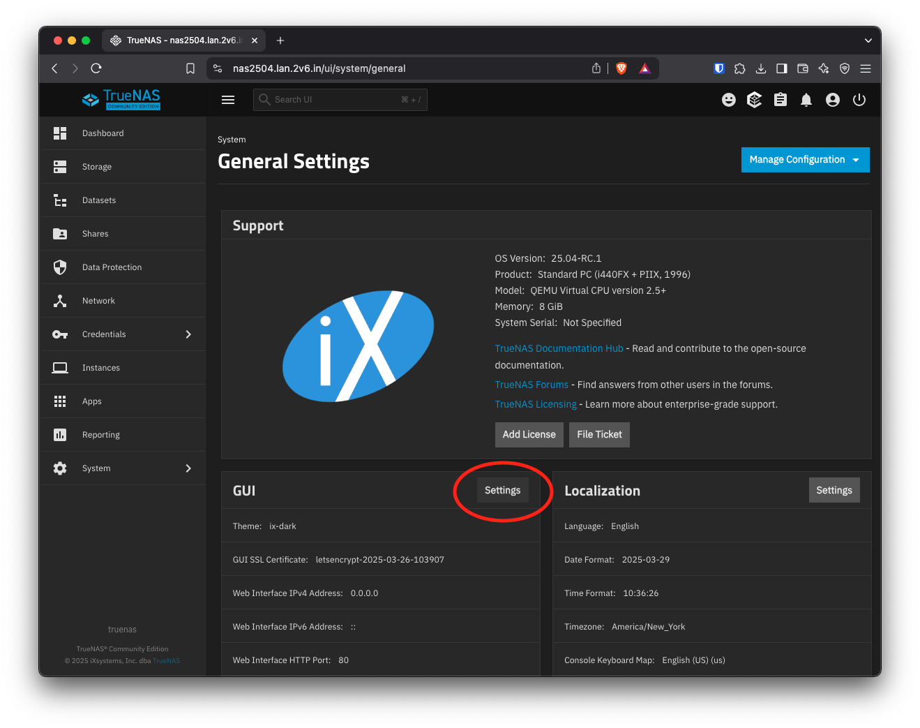The image size is (920, 728).
Task: Click the Credentials key icon
Action: tap(60, 334)
